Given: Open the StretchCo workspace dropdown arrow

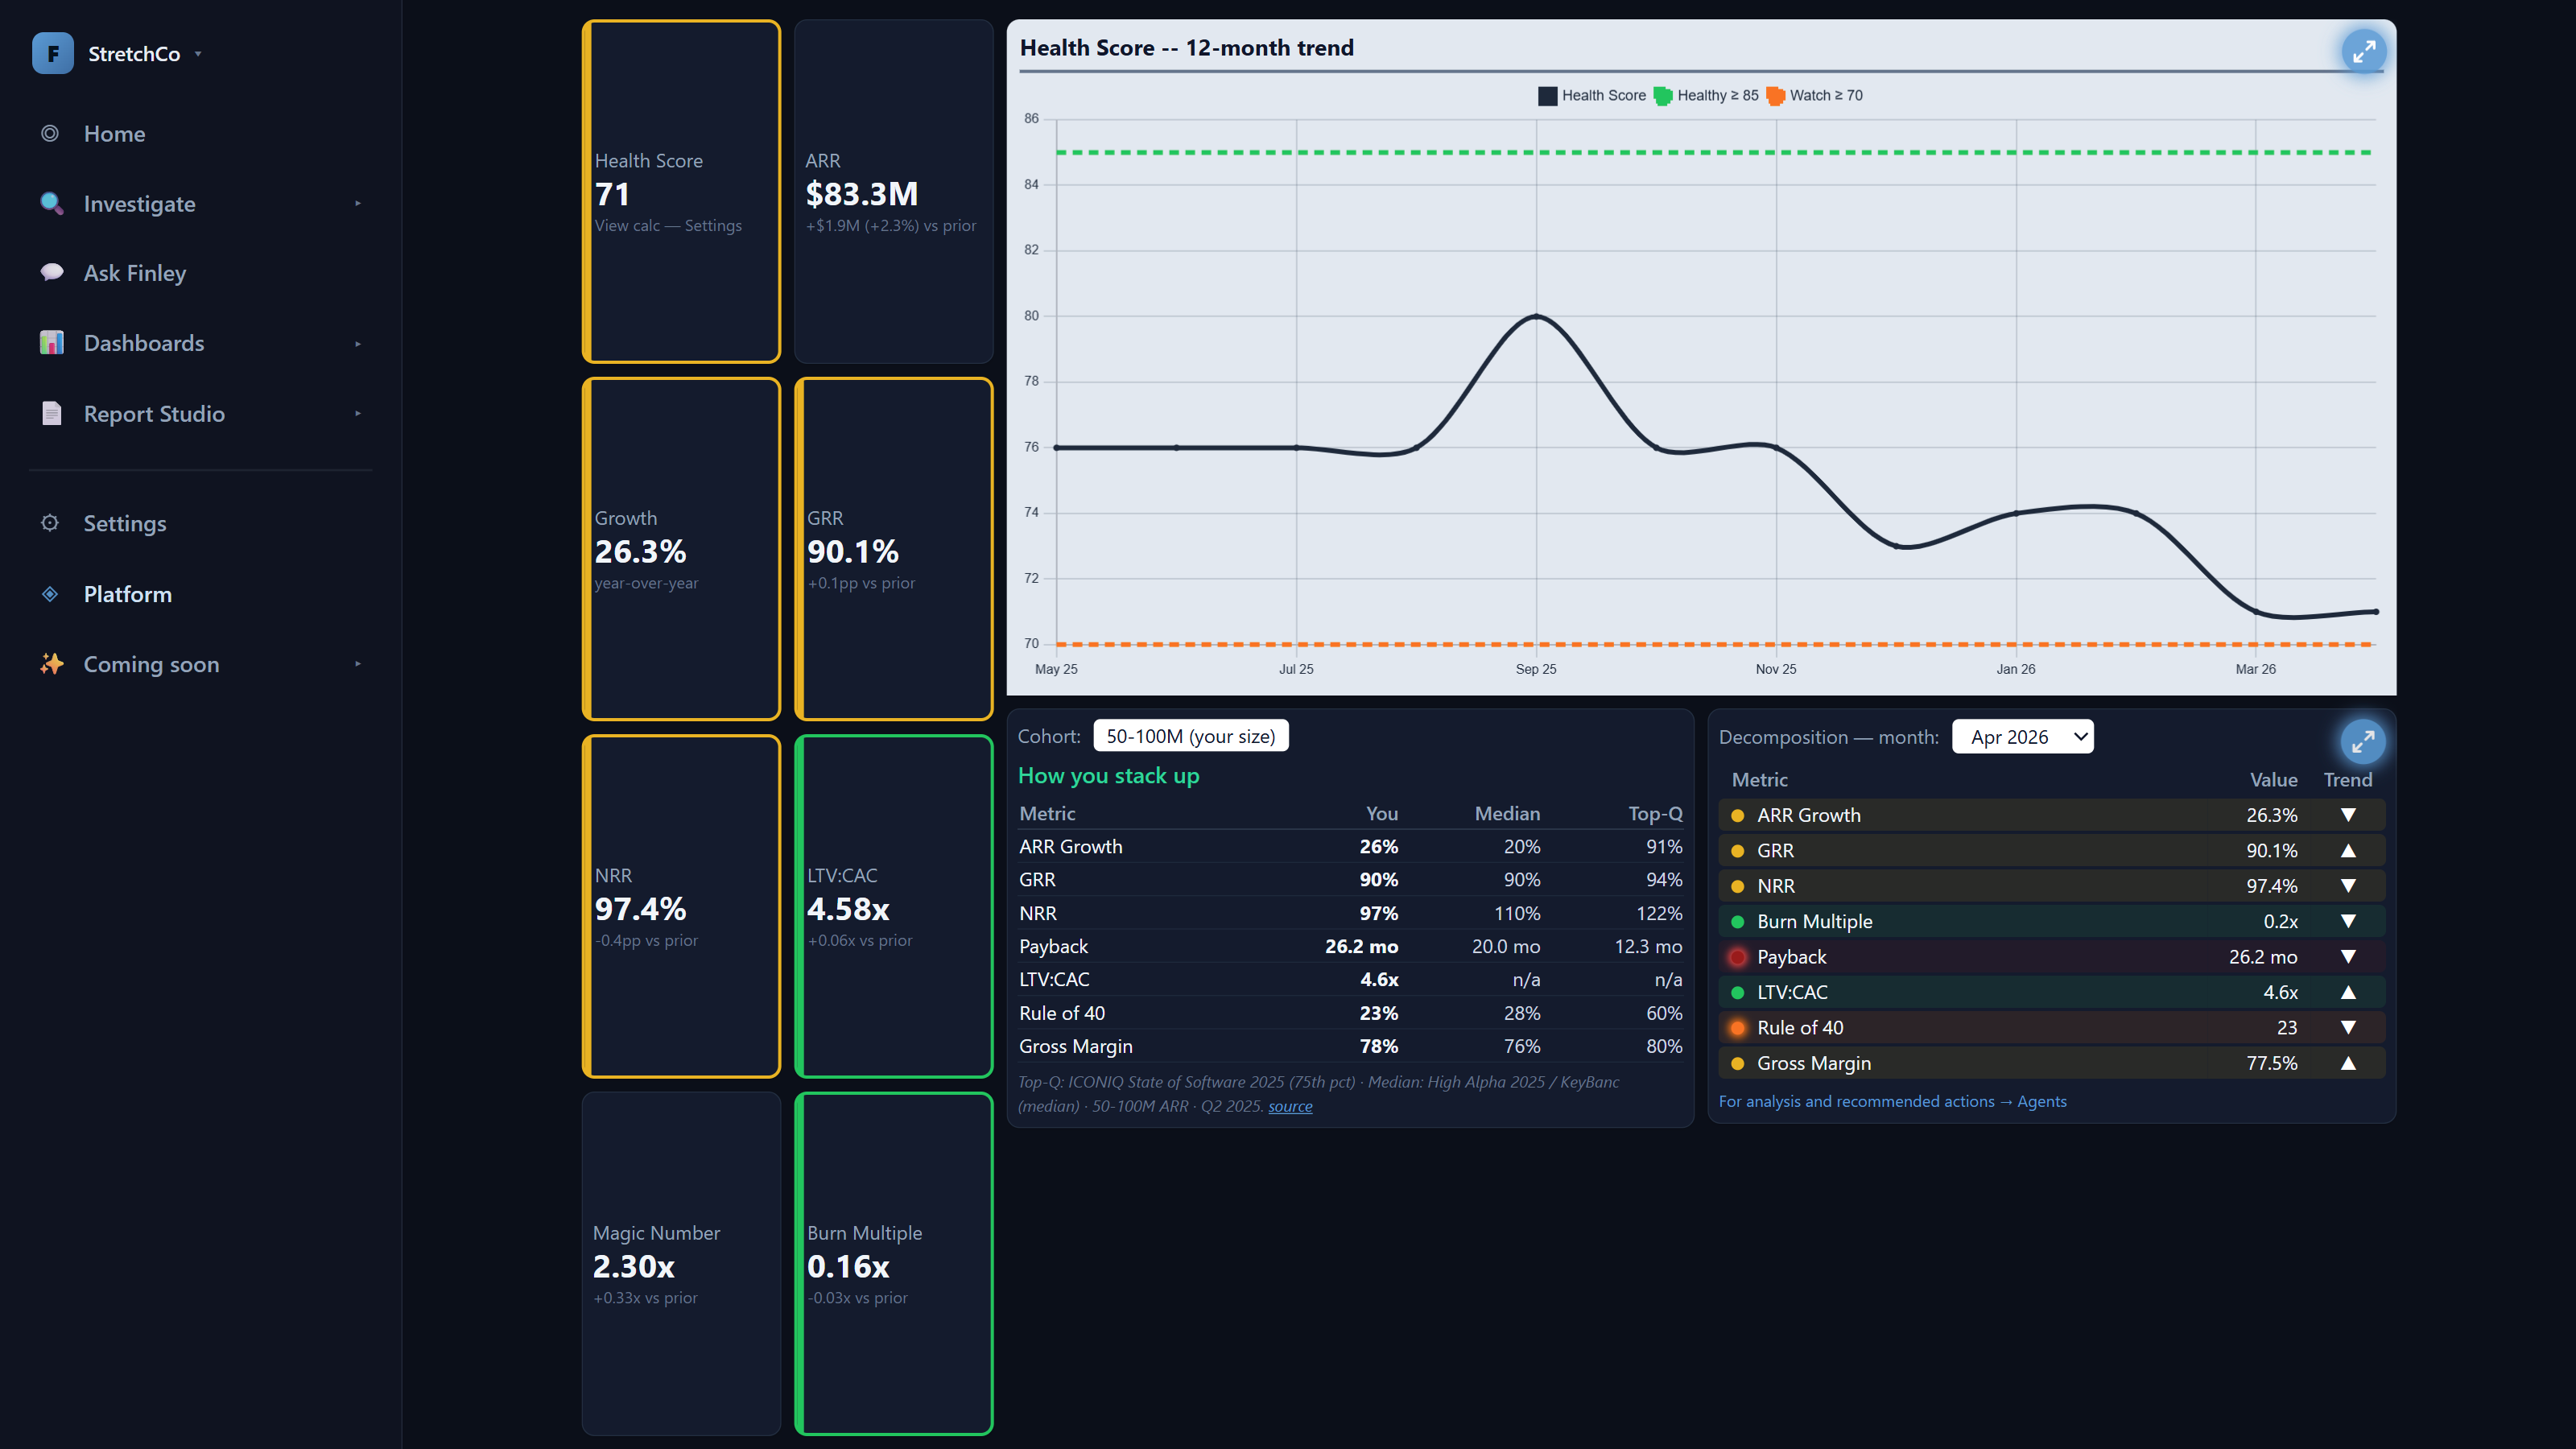Looking at the screenshot, I should click(198, 54).
